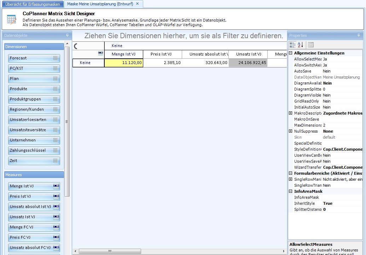
Task: Click the Umsatz Ist VJ column header
Action: pyautogui.click(x=248, y=54)
